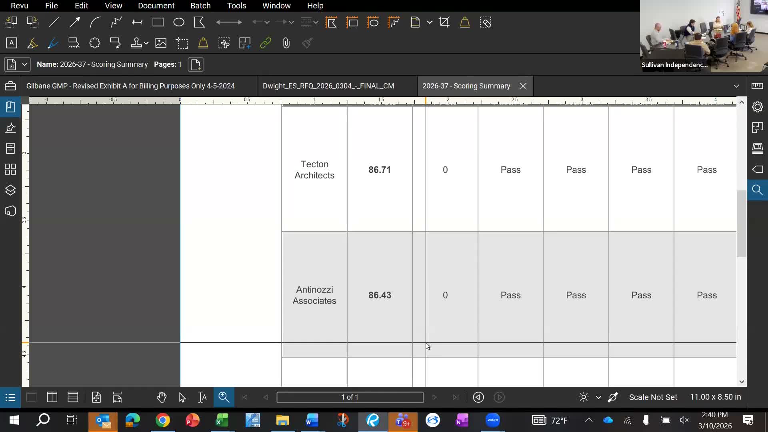The image size is (768, 432).
Task: Toggle split view vertical layout
Action: tap(52, 397)
